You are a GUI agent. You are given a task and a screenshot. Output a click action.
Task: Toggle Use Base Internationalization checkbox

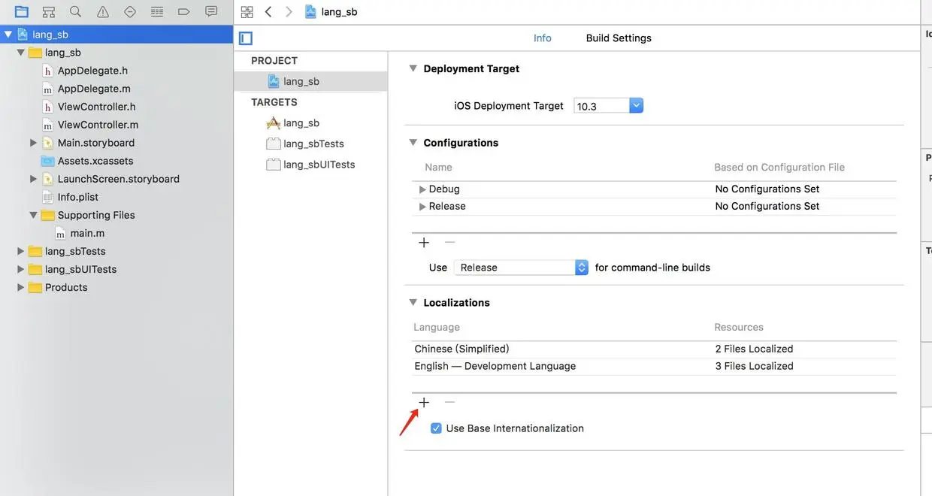(436, 428)
